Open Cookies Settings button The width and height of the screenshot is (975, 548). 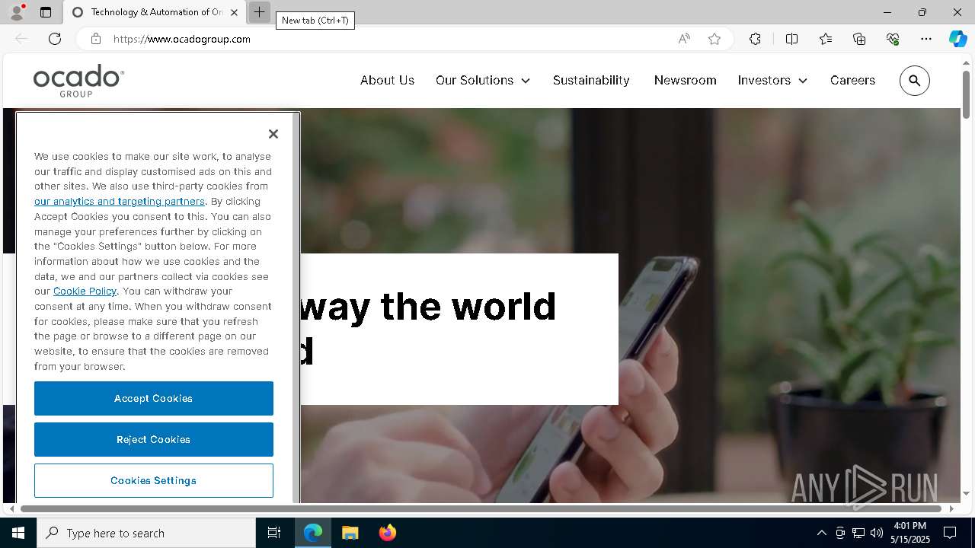[x=154, y=480]
